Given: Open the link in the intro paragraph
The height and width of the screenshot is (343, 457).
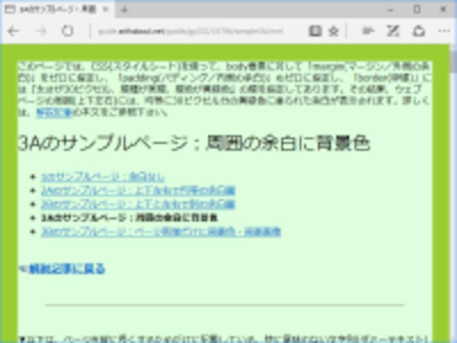Looking at the screenshot, I should [54, 112].
